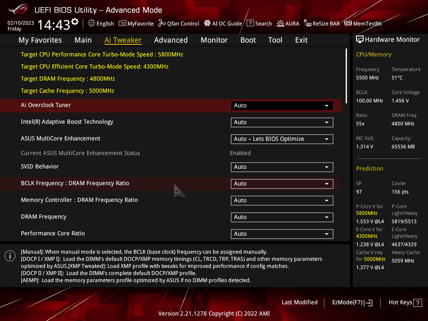Screen dimensions: 428x321
Task: Open ASUS MultiCore Enhancement dropdown
Action: tap(282, 139)
